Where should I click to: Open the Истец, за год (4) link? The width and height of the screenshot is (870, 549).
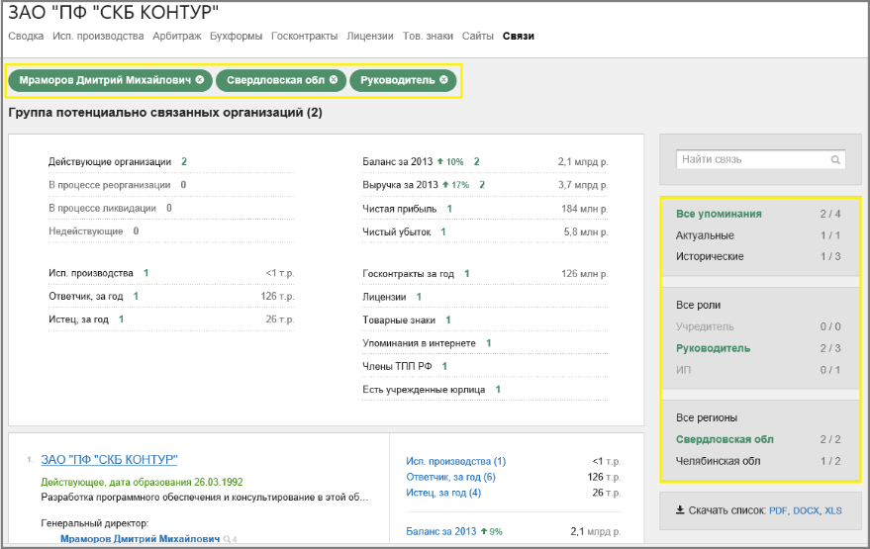(x=443, y=493)
